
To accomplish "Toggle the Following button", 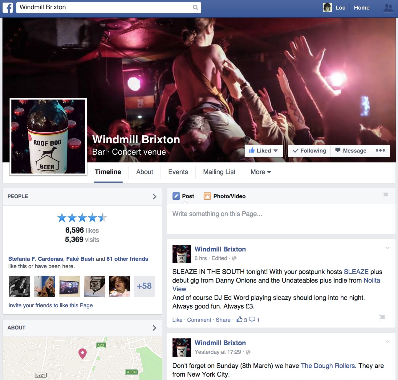I will [309, 151].
